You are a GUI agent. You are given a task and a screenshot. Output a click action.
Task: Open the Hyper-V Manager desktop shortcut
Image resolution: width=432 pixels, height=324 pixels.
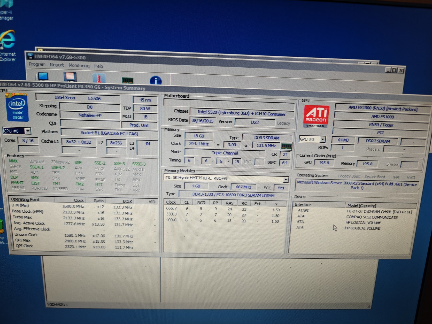[6, 10]
